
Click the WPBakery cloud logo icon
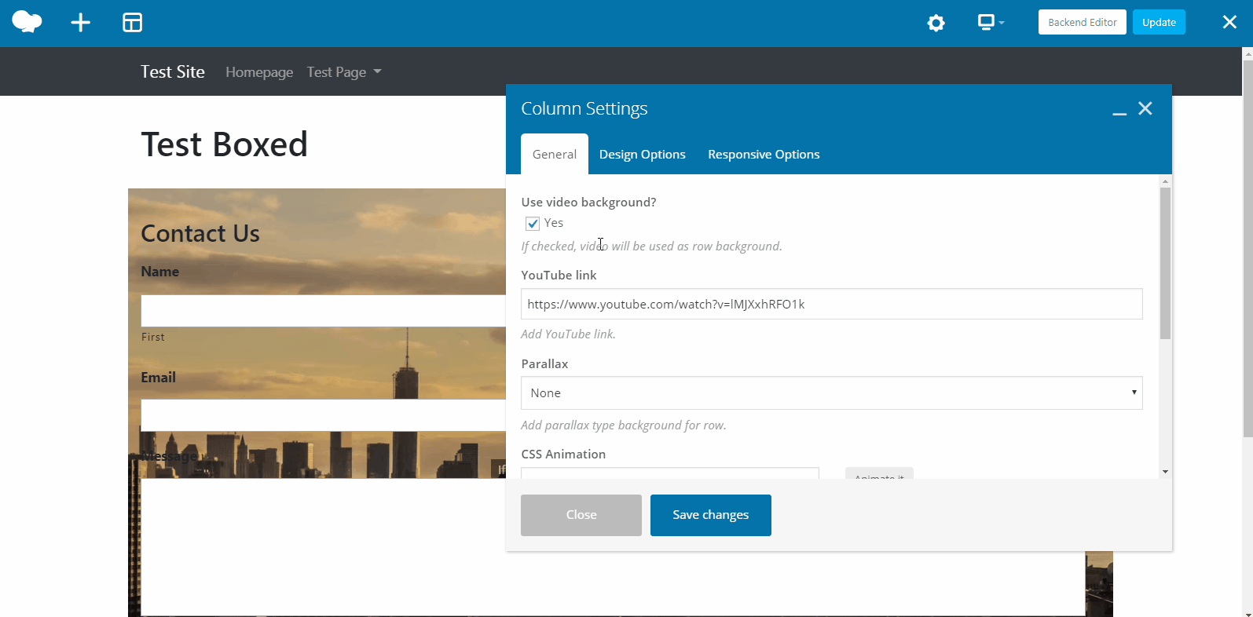pos(27,22)
